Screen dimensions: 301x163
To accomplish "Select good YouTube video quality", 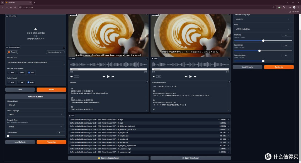I will pos(21,72).
